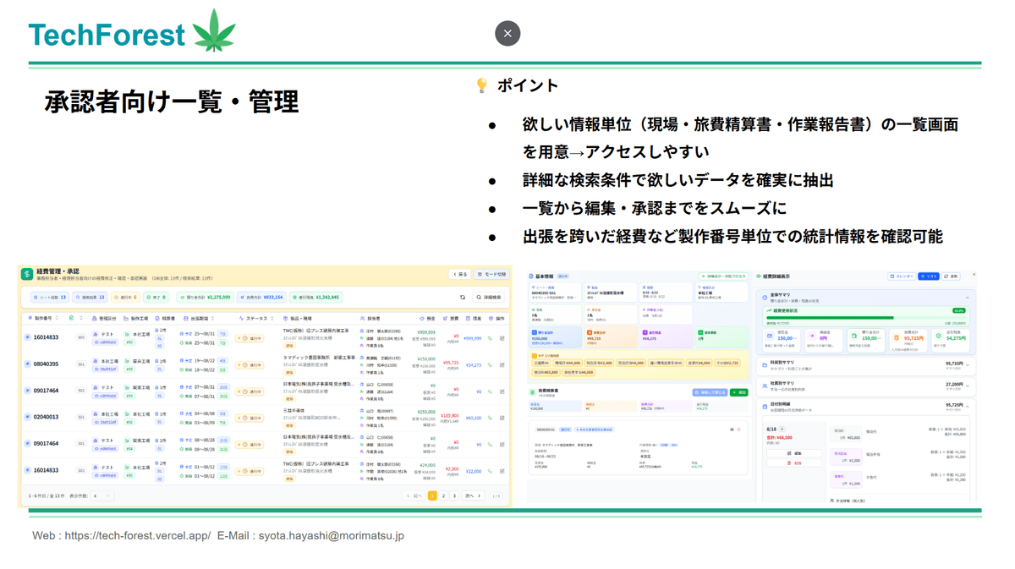Toggle the 進行中 6 filter chip
Viewport: 1015px width, 569px height.
(123, 295)
